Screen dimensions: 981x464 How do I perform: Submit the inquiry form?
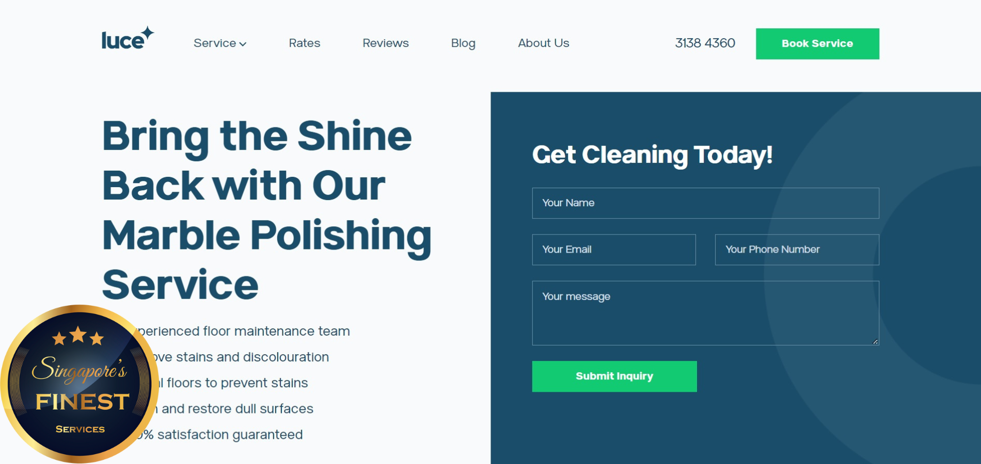point(614,376)
